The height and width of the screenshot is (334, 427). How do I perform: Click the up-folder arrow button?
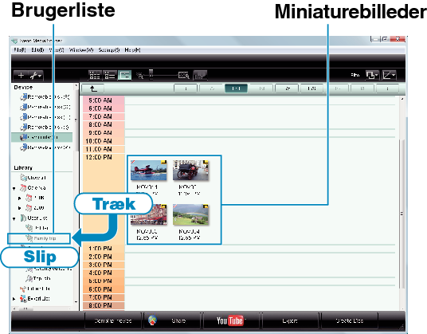(93, 88)
